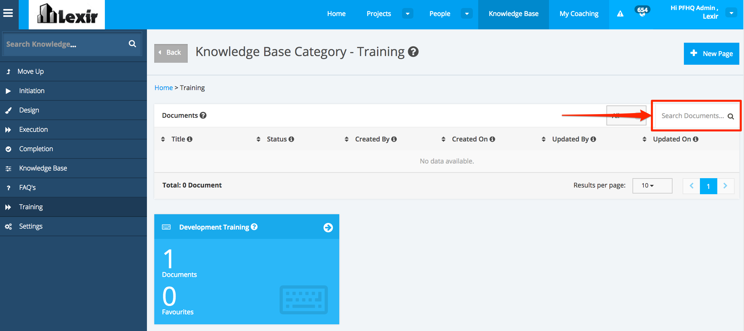The height and width of the screenshot is (331, 744).
Task: Sort the table by Status
Action: click(258, 139)
